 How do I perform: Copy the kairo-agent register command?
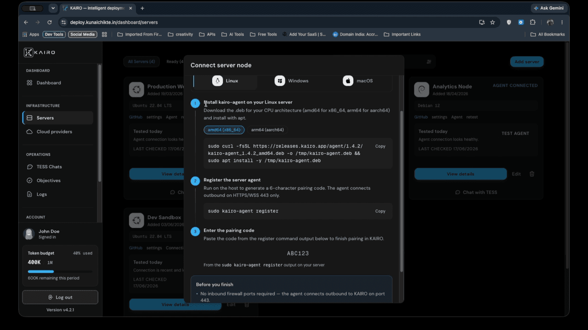tap(380, 211)
